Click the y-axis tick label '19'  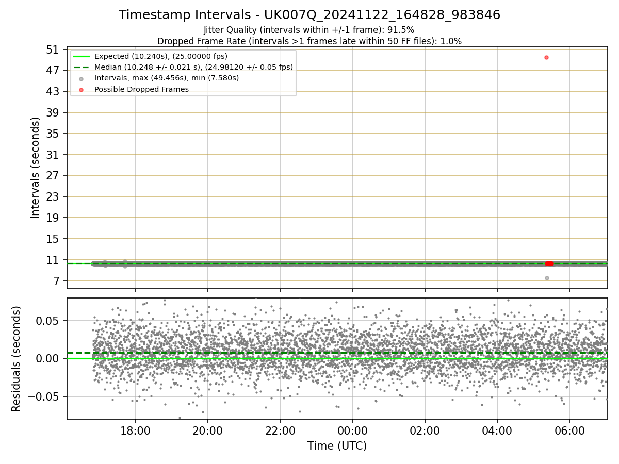point(52,218)
